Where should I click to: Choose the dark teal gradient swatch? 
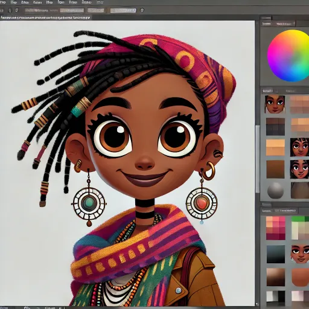click(276, 254)
